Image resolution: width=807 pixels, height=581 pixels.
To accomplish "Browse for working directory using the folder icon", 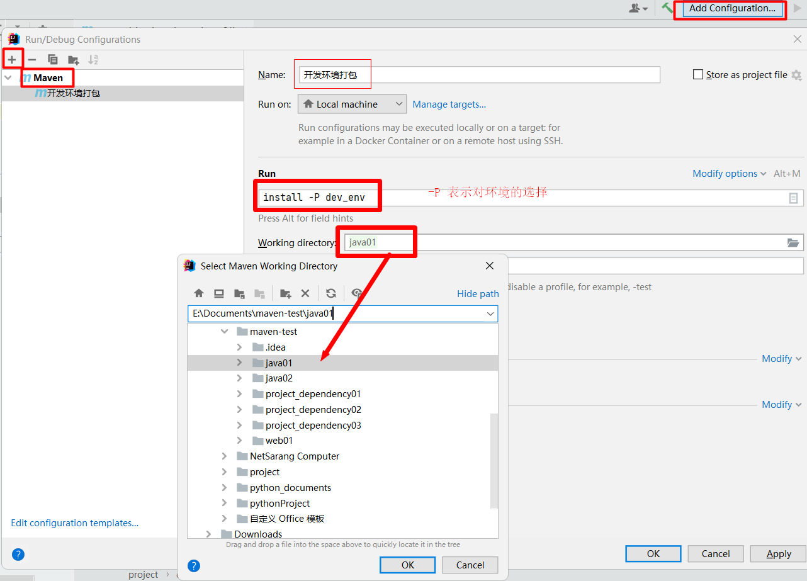I will pyautogui.click(x=793, y=243).
